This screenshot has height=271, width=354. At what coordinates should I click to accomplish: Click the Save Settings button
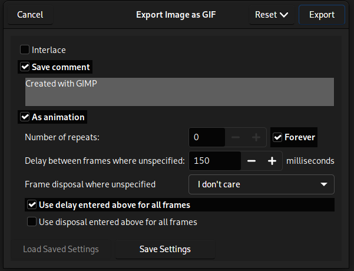[165, 249]
